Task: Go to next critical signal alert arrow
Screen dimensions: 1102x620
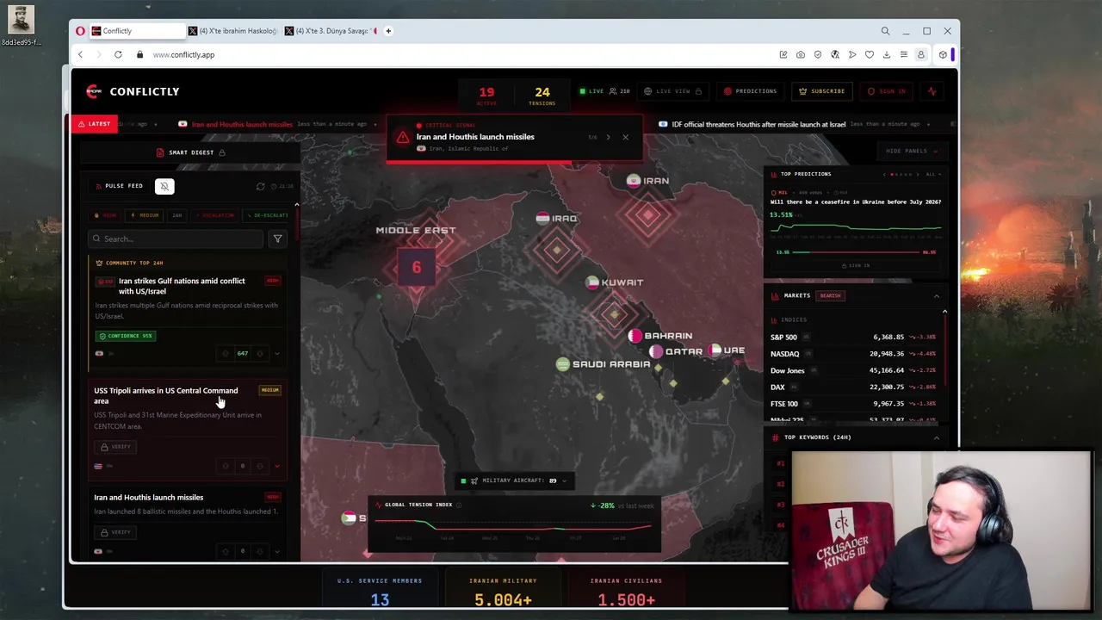Action: [x=608, y=137]
